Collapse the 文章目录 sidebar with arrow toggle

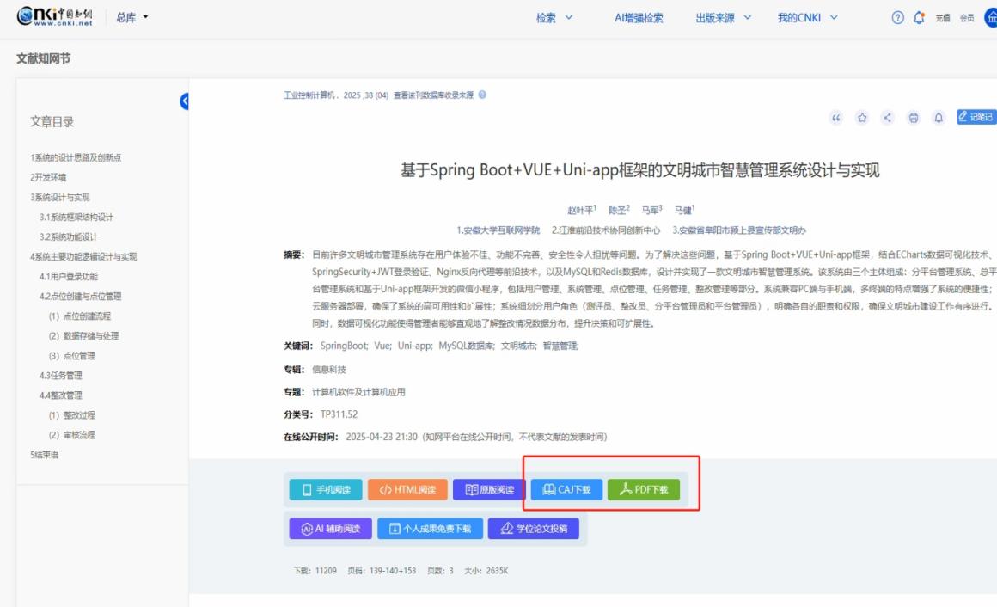click(x=184, y=102)
